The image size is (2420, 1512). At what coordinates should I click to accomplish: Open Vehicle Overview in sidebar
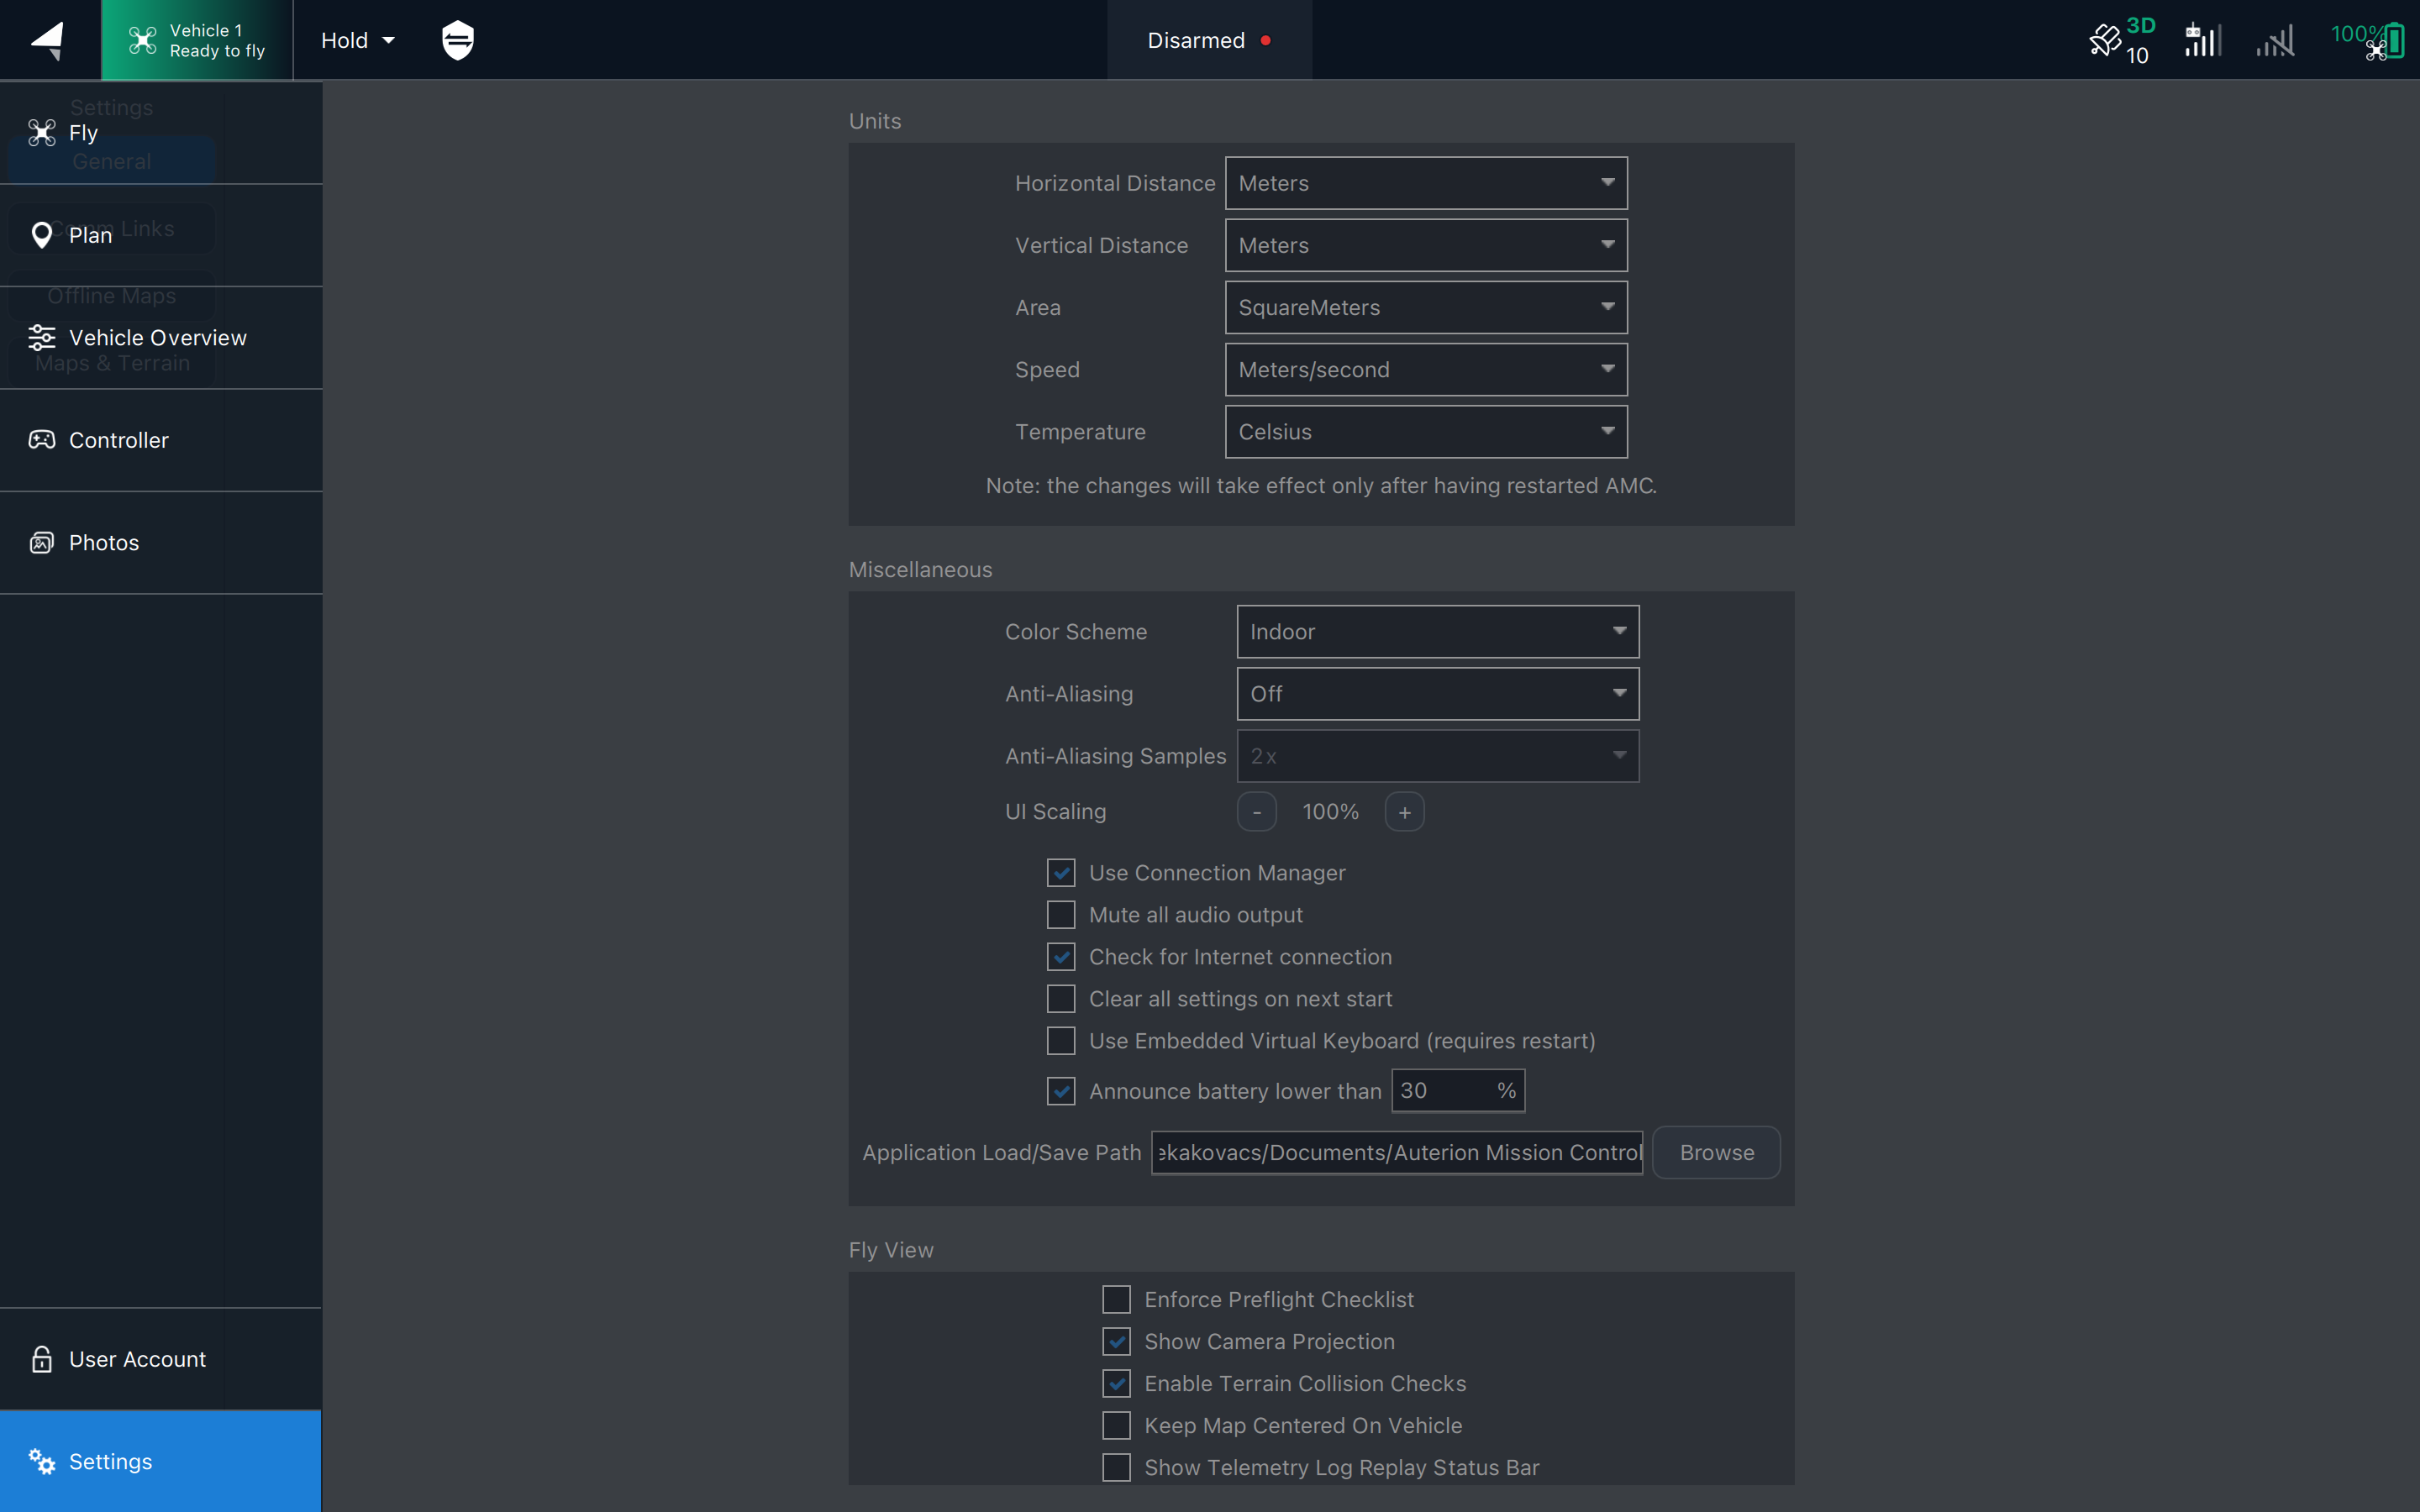[157, 338]
